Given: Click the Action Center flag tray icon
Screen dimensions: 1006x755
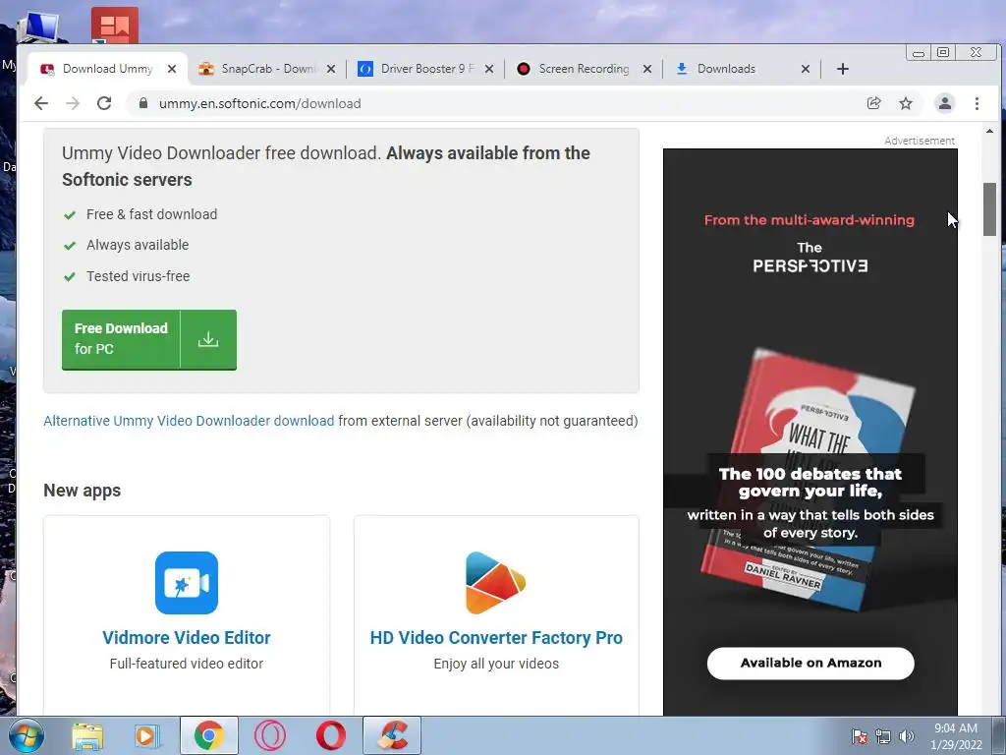Looking at the screenshot, I should tap(859, 736).
